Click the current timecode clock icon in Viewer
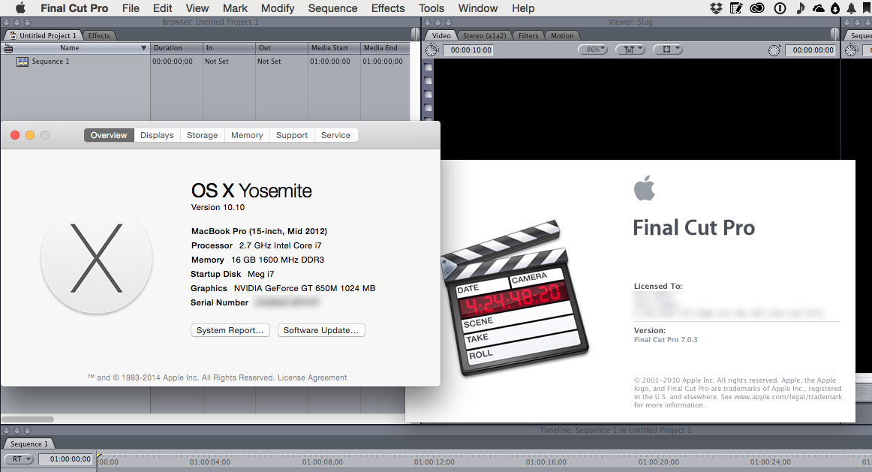The height and width of the screenshot is (472, 872). [x=774, y=50]
